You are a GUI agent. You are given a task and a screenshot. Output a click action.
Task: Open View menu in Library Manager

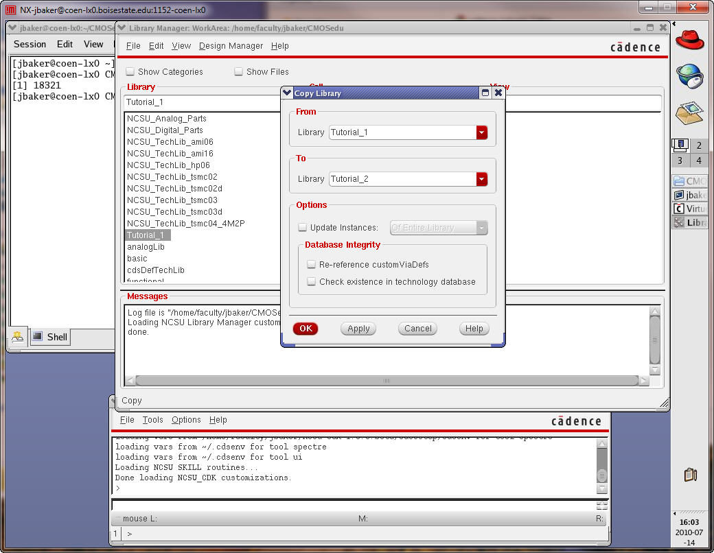181,46
